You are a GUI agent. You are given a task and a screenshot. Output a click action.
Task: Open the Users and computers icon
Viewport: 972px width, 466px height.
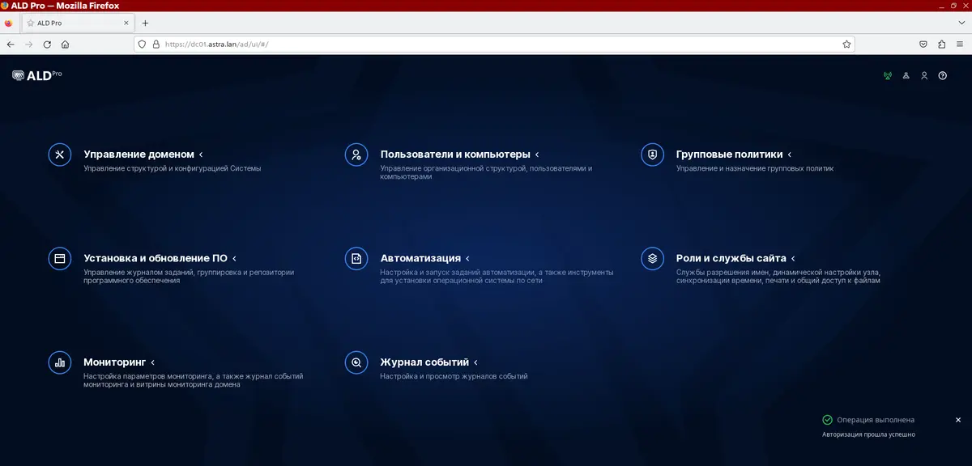(356, 155)
